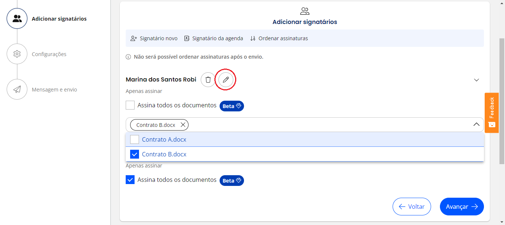
Task: Remove the Contrato B.docx chip
Action: coord(183,125)
